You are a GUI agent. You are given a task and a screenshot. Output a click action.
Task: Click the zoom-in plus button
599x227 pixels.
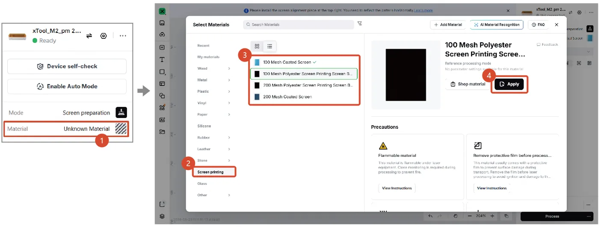coord(492,216)
